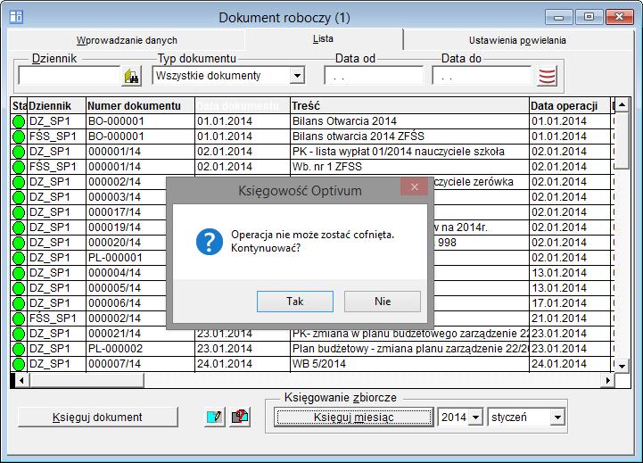The height and width of the screenshot is (463, 643).
Task: Click document number '000005/14'
Action: (x=114, y=288)
